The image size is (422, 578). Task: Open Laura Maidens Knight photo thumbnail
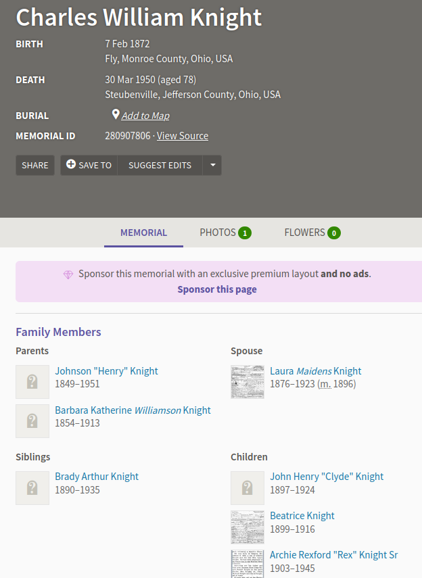[x=248, y=382]
